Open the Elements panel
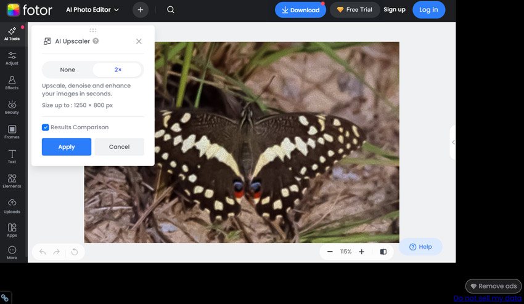The image size is (524, 304). 12,181
